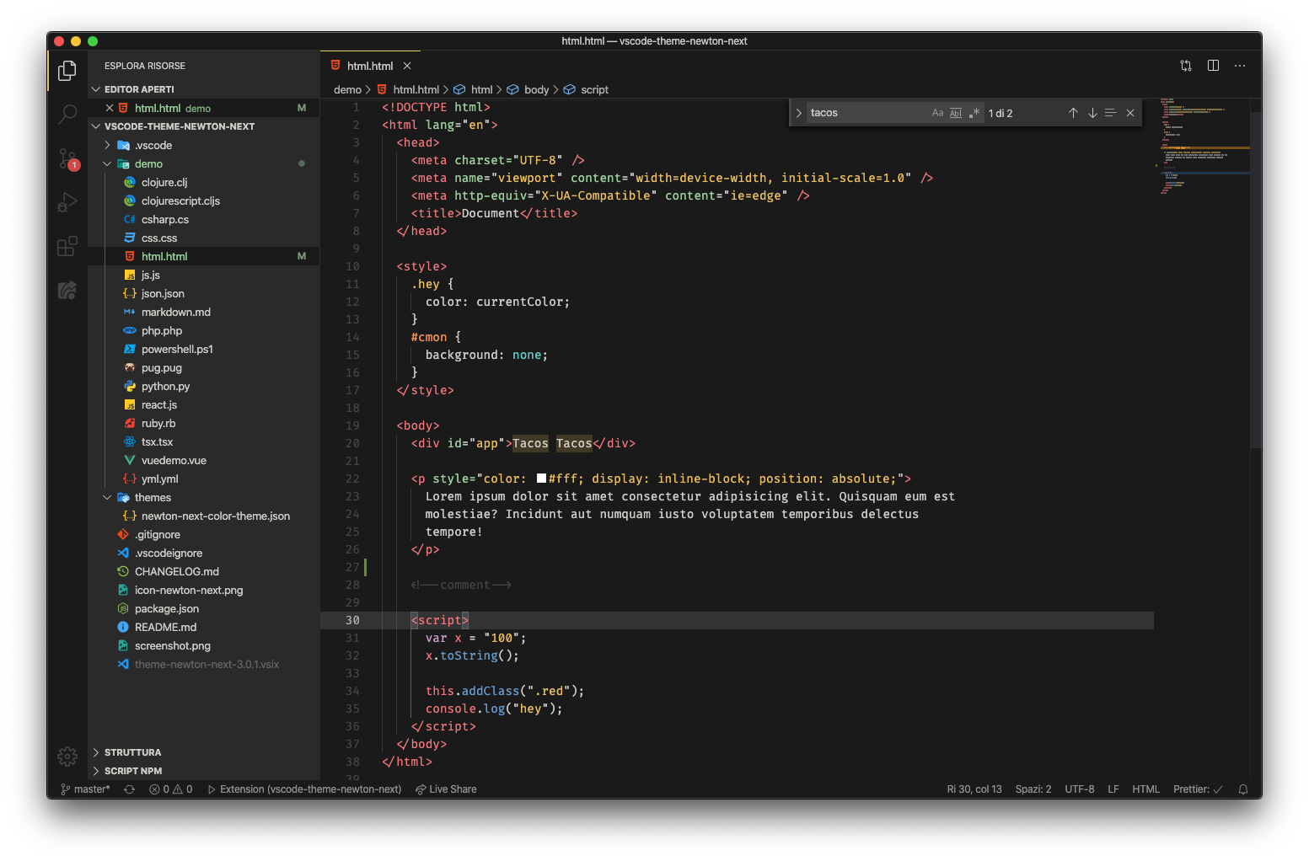Open the Live Share activity bar icon
Viewport: 1309px width, 861px height.
(67, 290)
